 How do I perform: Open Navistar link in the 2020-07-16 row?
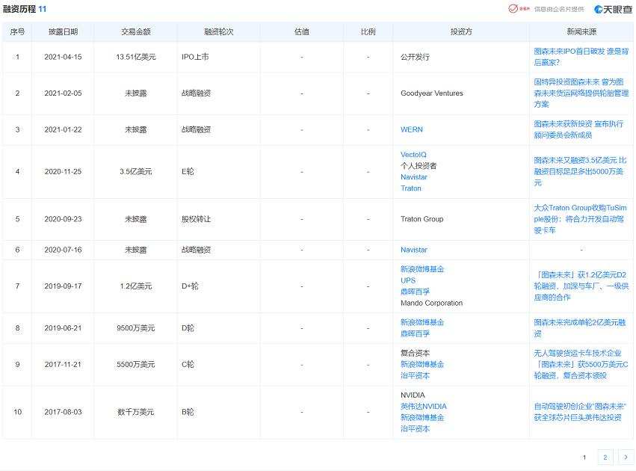[414, 250]
